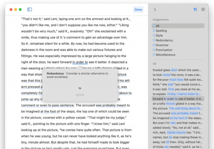Open suggestion "added slowly. "No, not at all,"
214x149 pixels.
coord(178,128)
